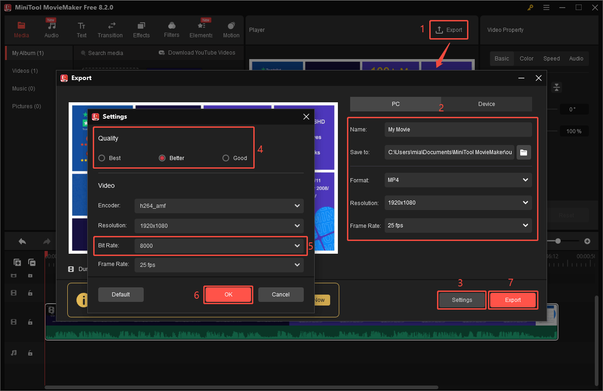The image size is (603, 391).
Task: Close the Settings dialog
Action: click(306, 116)
